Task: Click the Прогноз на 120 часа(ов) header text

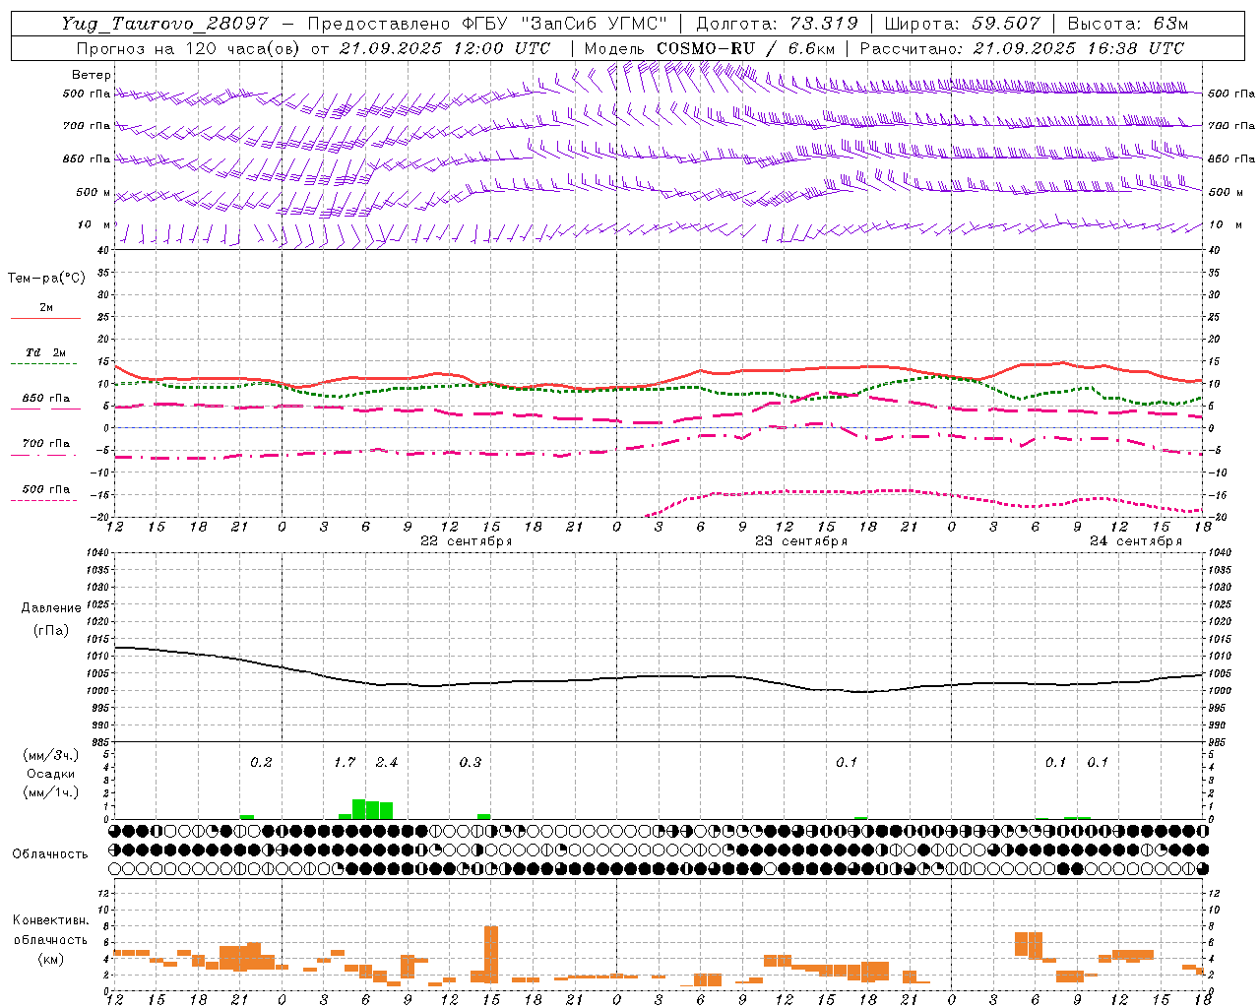Action: 189,48
